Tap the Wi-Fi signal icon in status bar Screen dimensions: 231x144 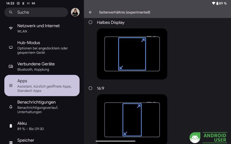pos(213,3)
